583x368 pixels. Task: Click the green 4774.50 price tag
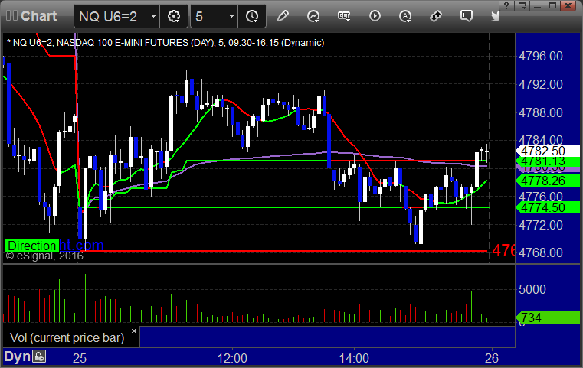547,207
